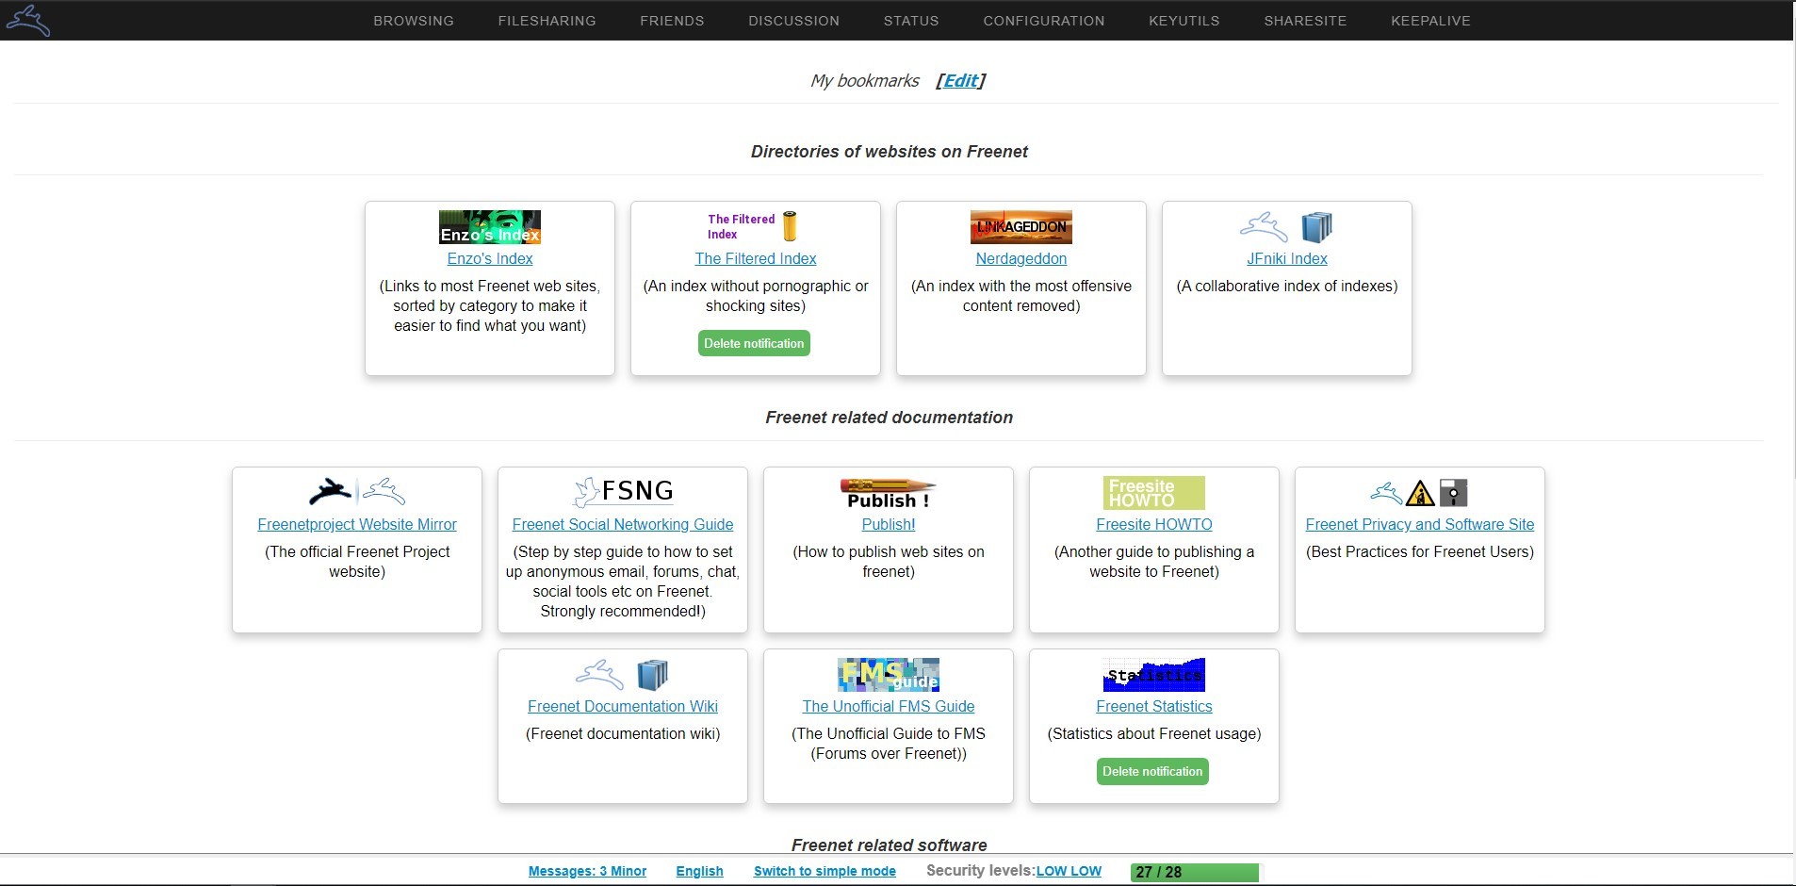
Task: Click the Freesite HOWTO banner image
Action: point(1154,493)
